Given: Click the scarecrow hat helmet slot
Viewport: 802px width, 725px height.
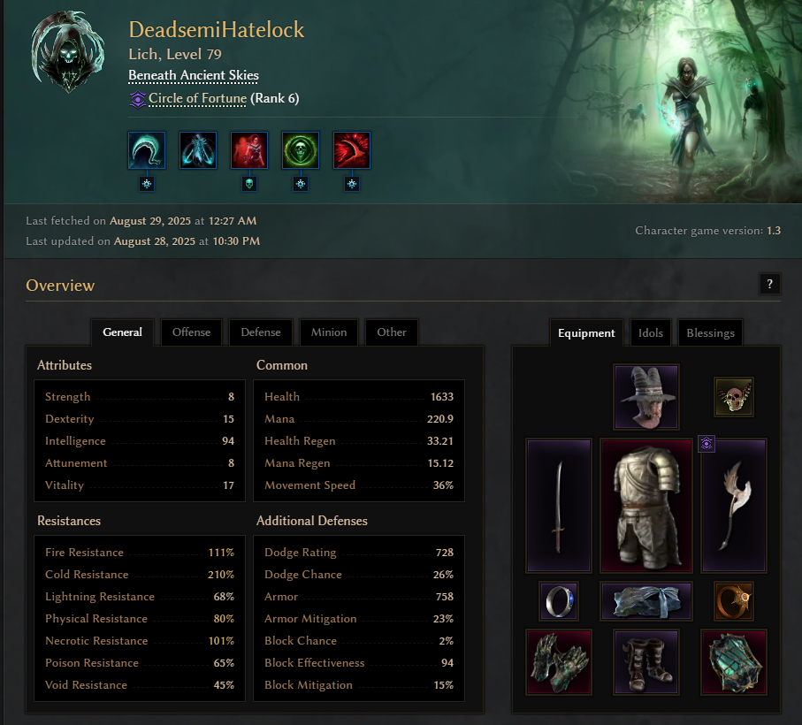Looking at the screenshot, I should [x=646, y=397].
